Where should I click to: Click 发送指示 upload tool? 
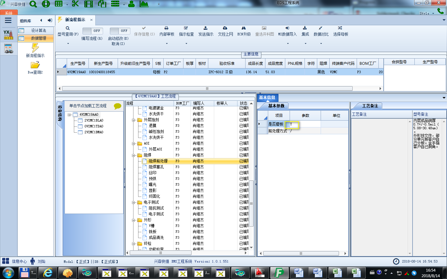(x=206, y=31)
